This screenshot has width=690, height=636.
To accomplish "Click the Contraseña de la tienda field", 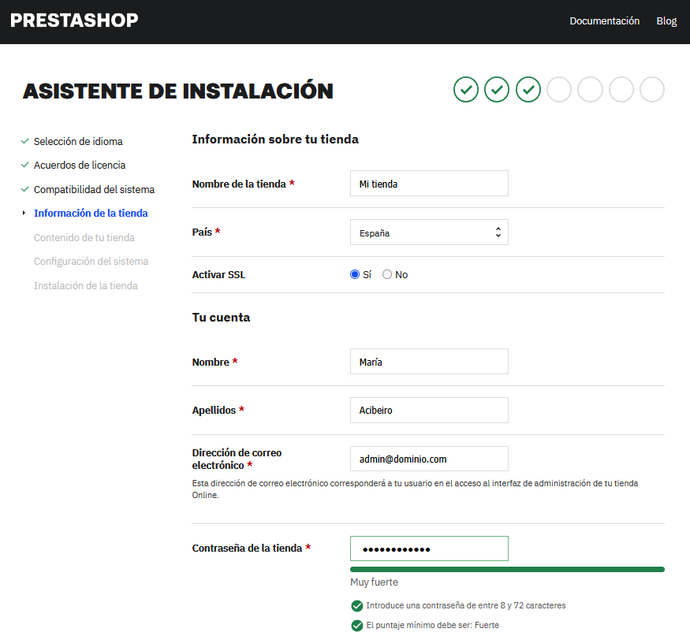I will (x=429, y=549).
